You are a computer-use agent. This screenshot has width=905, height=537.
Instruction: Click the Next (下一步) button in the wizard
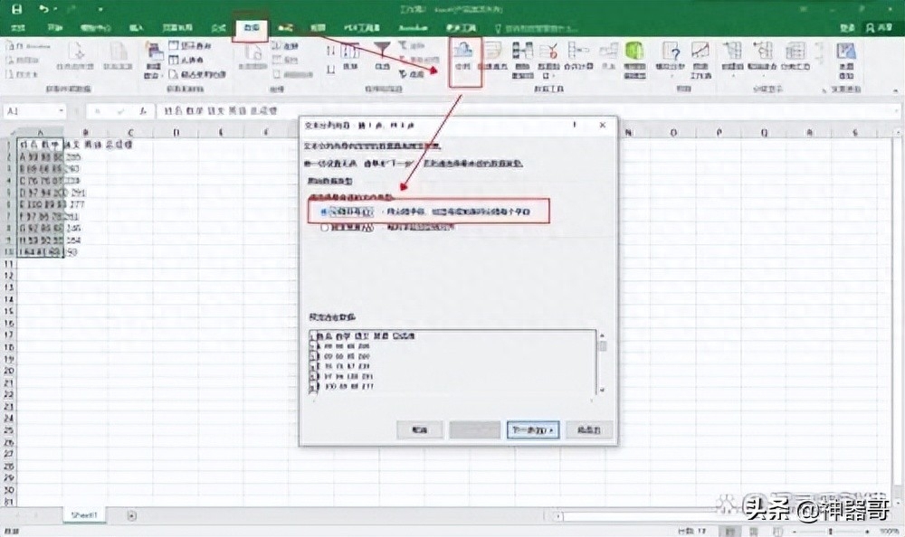[530, 429]
